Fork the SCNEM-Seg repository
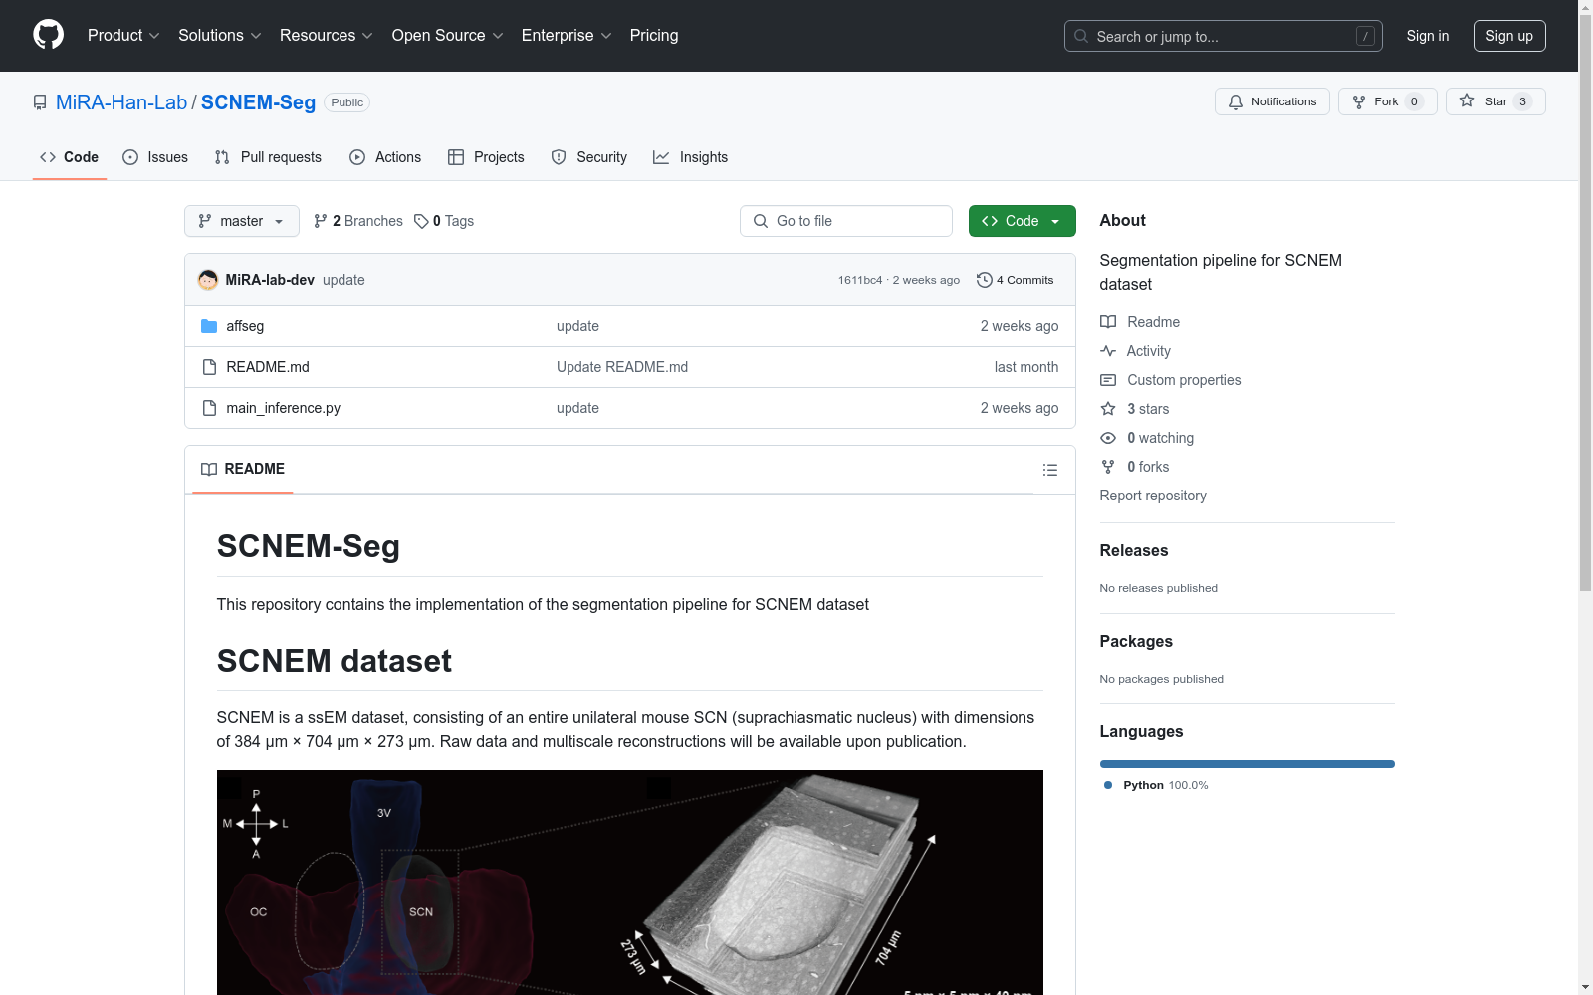Screen dimensions: 1593x995 coord(1388,101)
